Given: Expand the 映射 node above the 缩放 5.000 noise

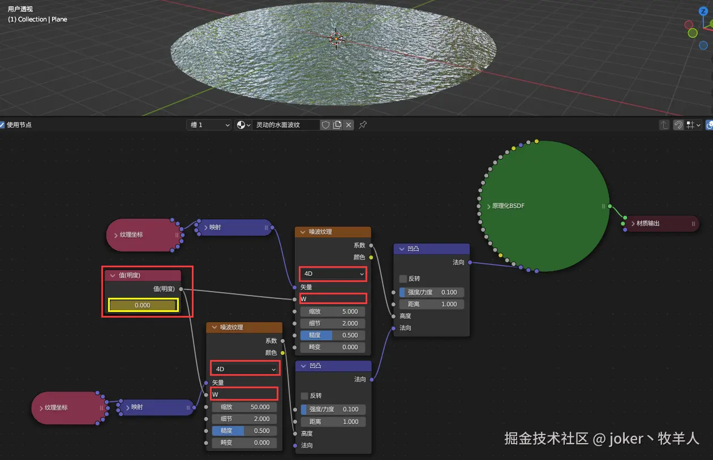Looking at the screenshot, I should tap(205, 228).
